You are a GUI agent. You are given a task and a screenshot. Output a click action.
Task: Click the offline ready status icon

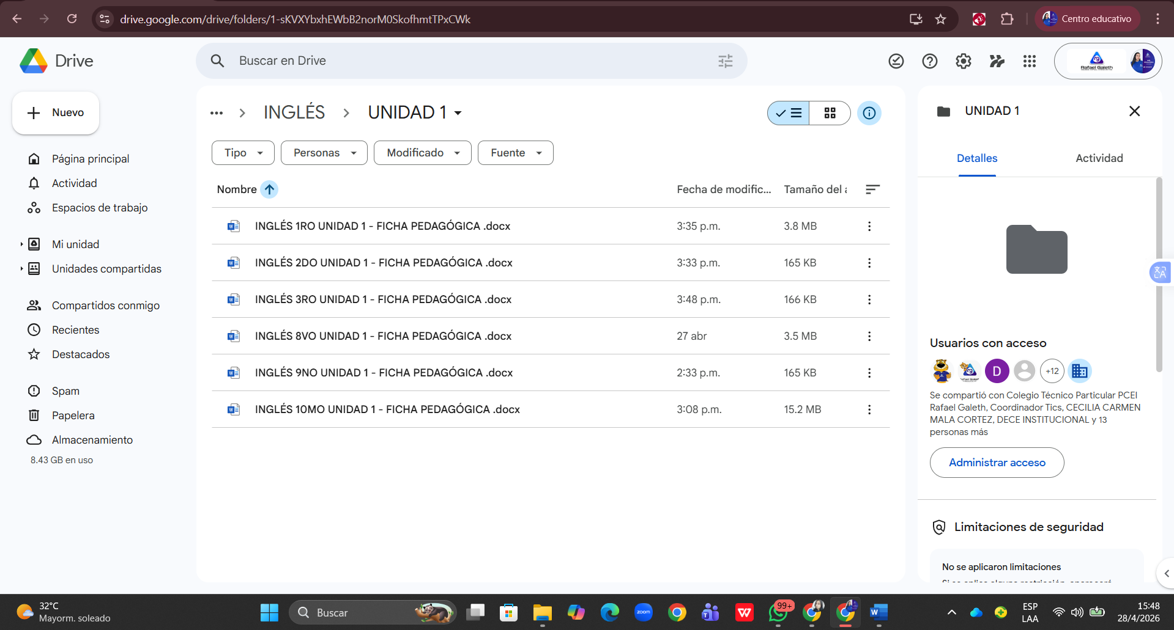(x=896, y=61)
